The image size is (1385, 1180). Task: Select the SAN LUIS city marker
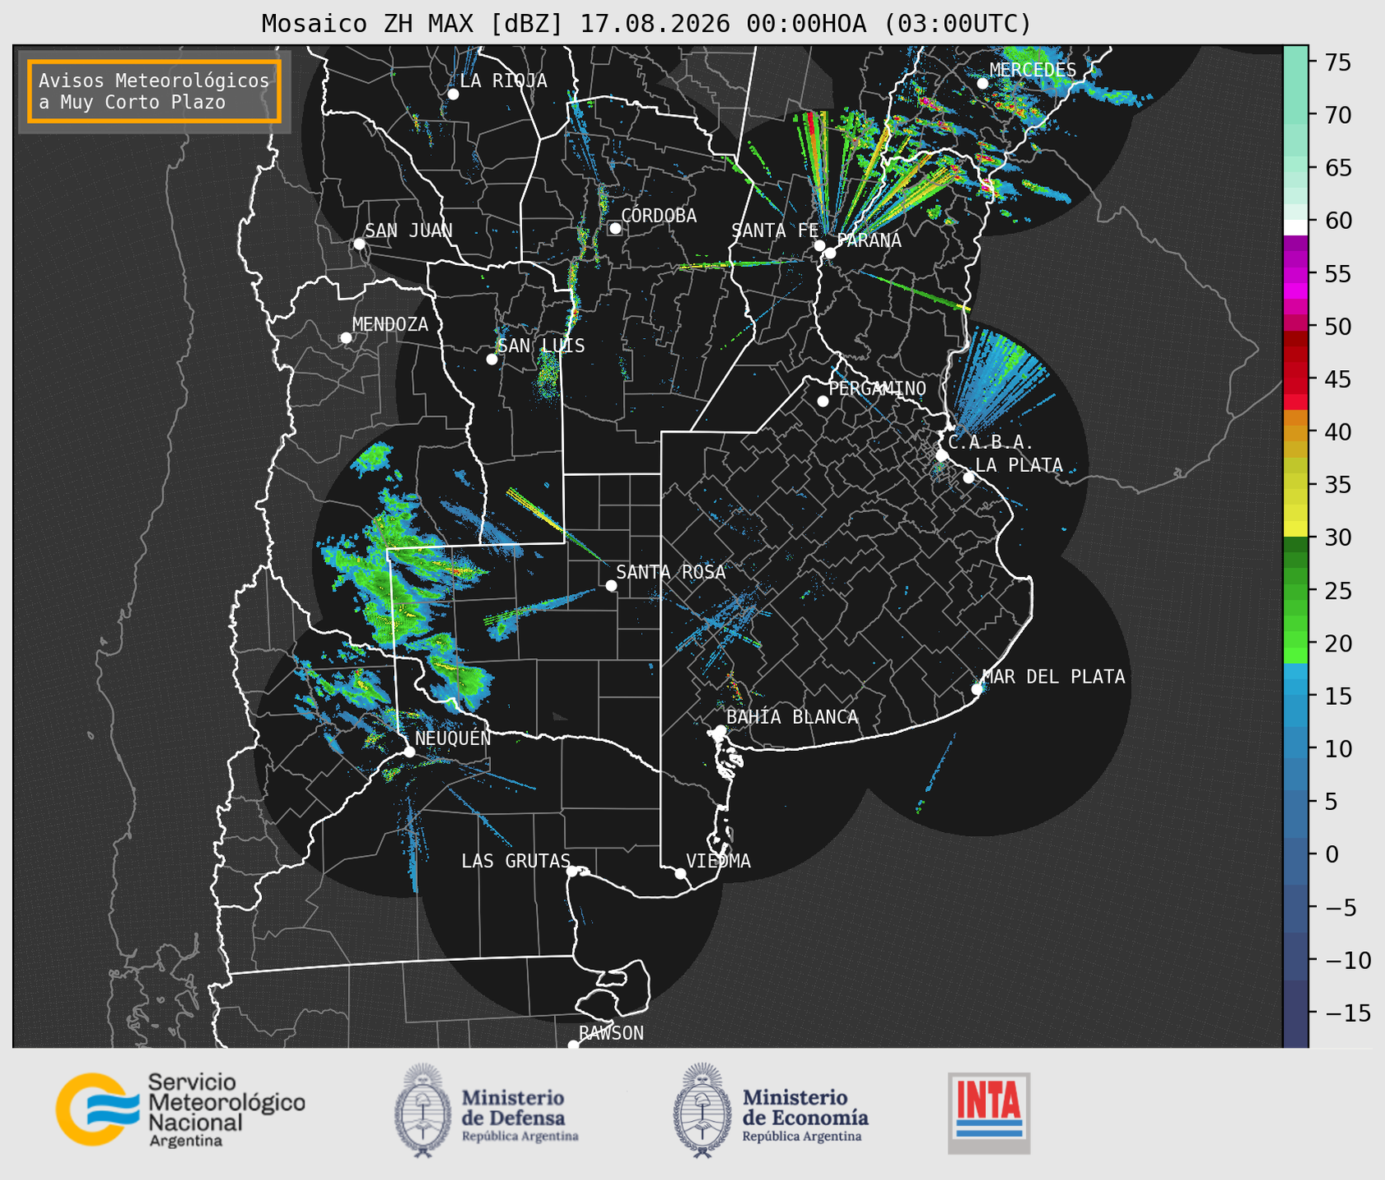pos(492,359)
